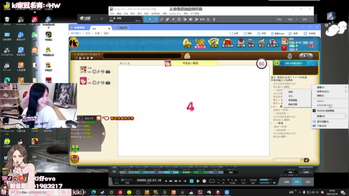Open 显示设置(D) from the context menu
This screenshot has height=196, width=349.
pyautogui.click(x=330, y=122)
